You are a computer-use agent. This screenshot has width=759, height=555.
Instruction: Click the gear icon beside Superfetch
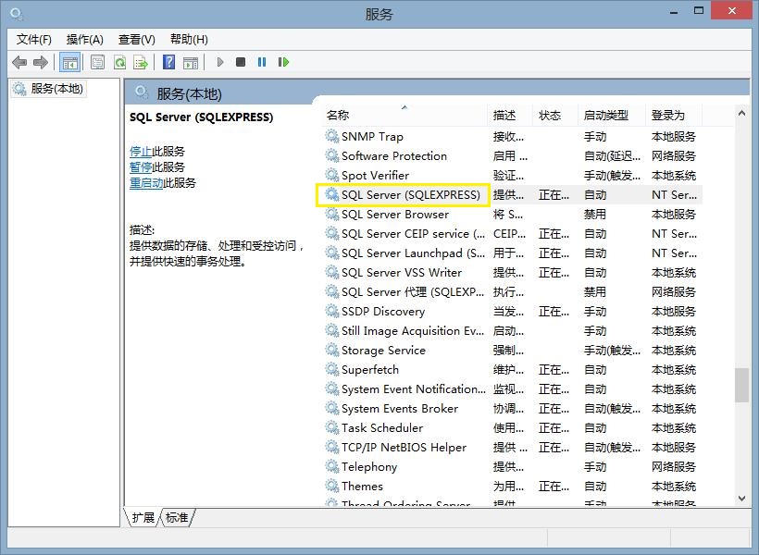click(332, 369)
